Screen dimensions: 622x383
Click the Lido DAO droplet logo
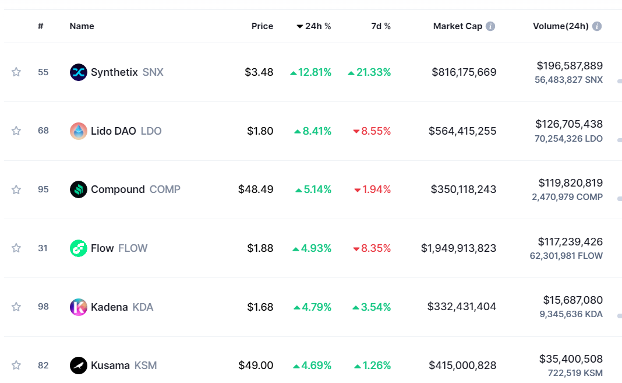[x=78, y=131]
